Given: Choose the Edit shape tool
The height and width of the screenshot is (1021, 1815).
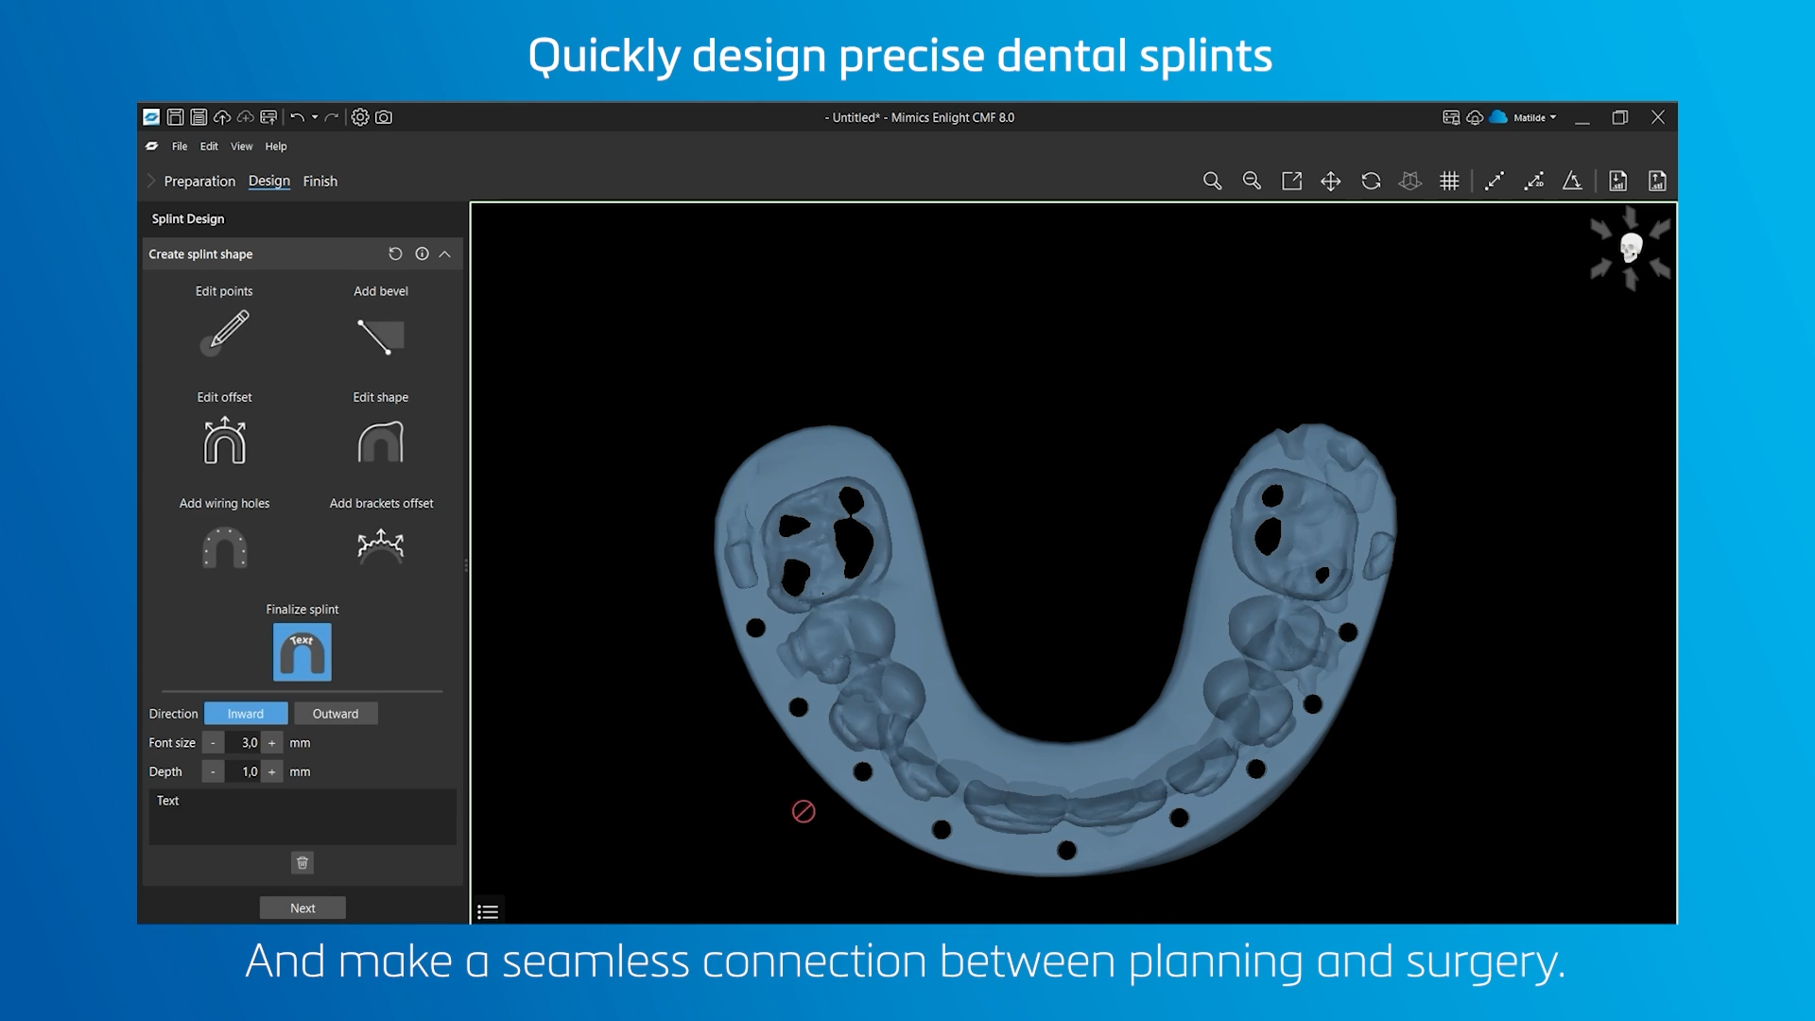Looking at the screenshot, I should tap(381, 441).
